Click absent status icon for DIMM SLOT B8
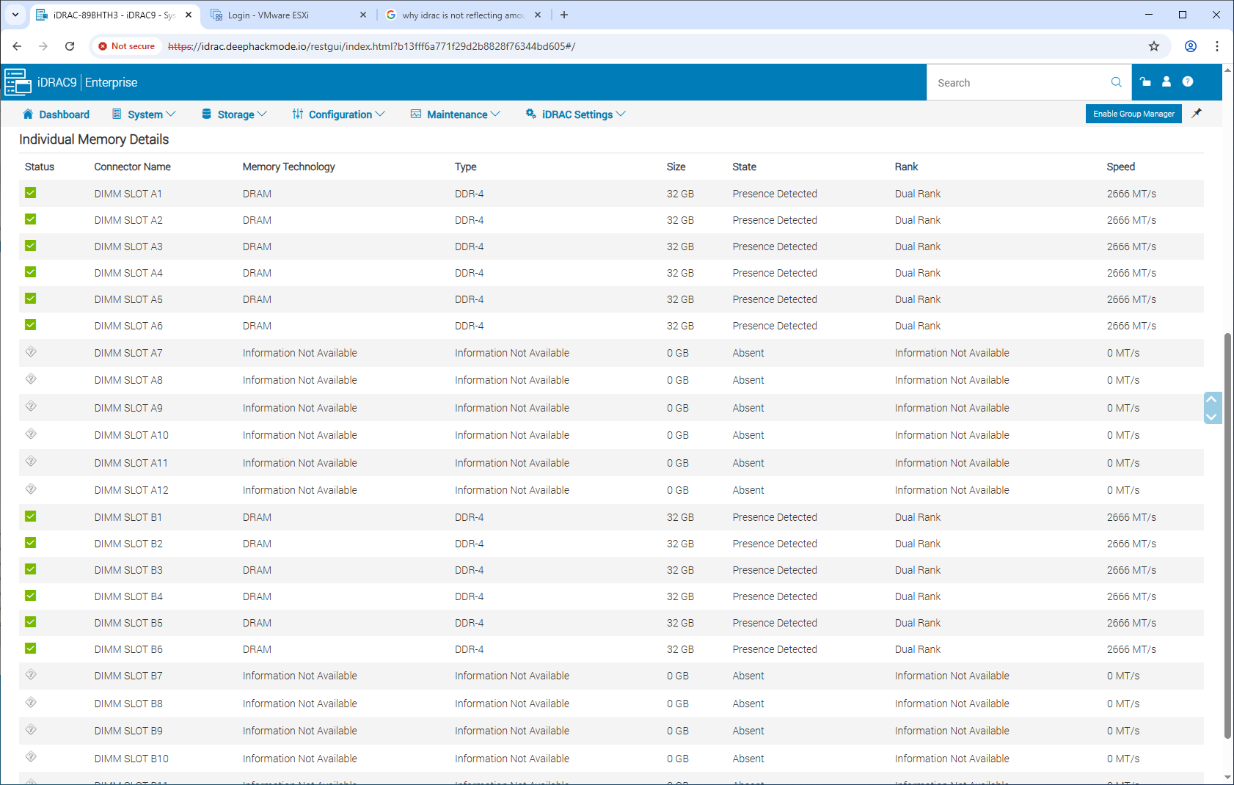Image resolution: width=1234 pixels, height=785 pixels. (31, 703)
